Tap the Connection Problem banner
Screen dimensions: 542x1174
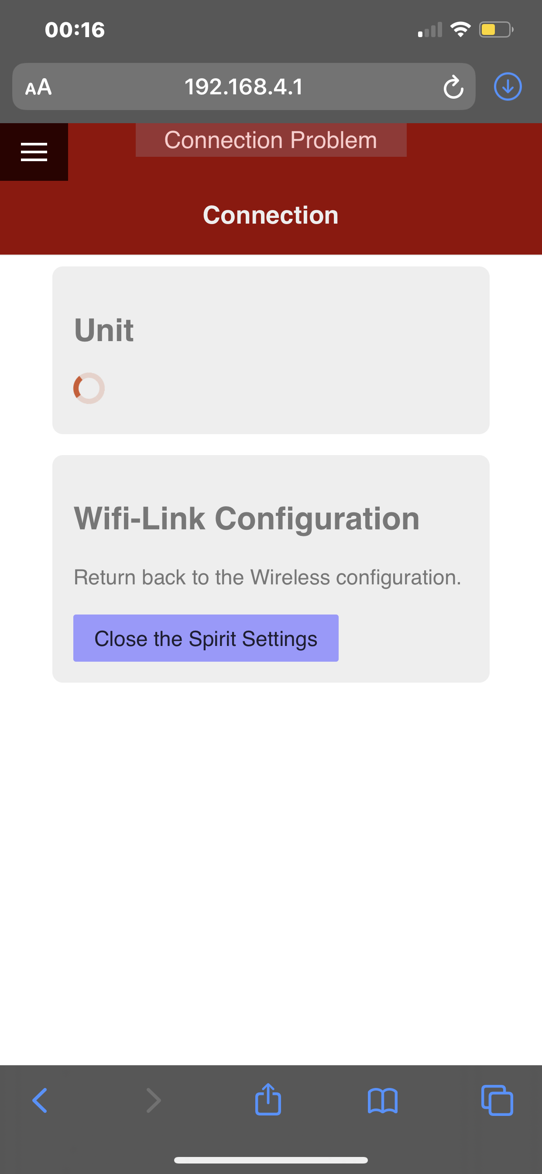click(x=271, y=140)
